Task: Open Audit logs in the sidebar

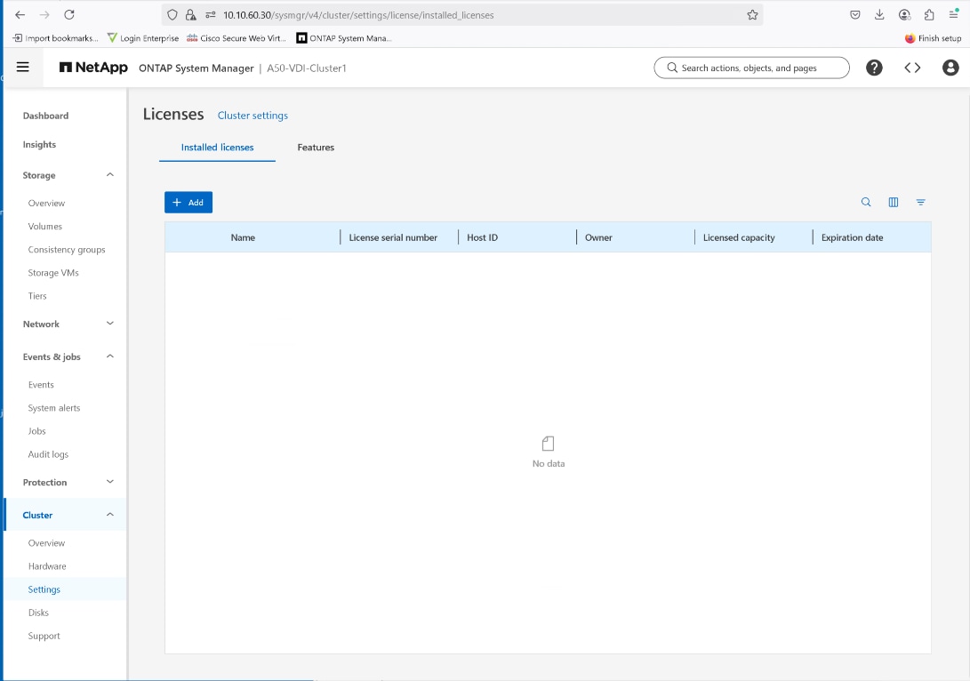Action: (48, 454)
